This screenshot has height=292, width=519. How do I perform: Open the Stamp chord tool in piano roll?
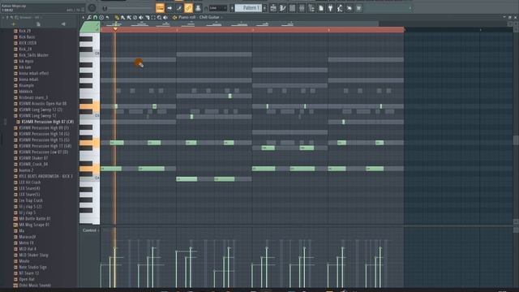pos(101,17)
